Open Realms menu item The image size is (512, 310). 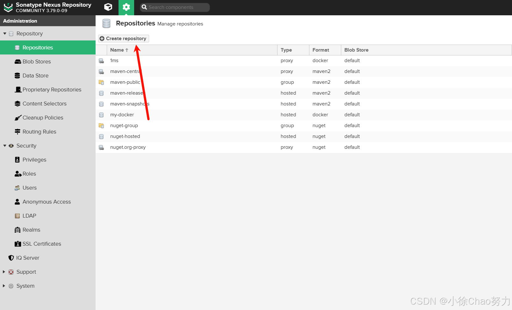coord(48,230)
